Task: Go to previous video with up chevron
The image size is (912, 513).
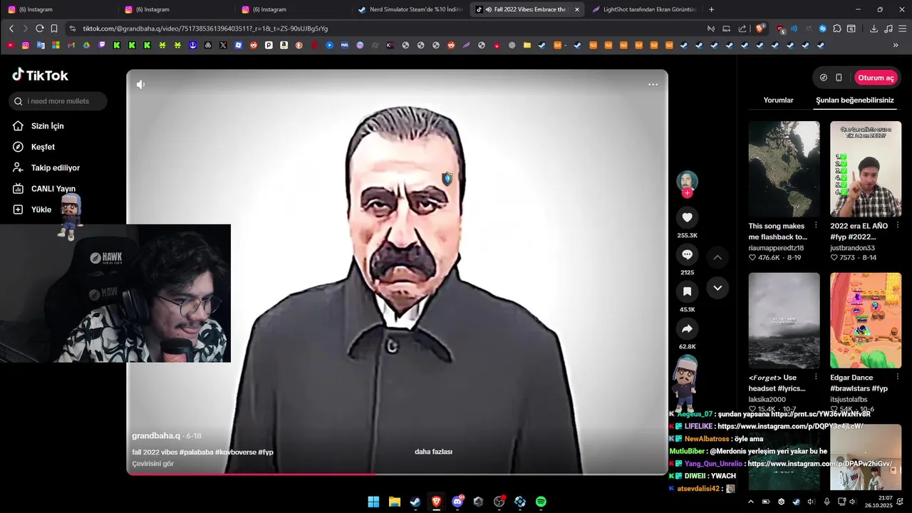Action: coord(717,257)
